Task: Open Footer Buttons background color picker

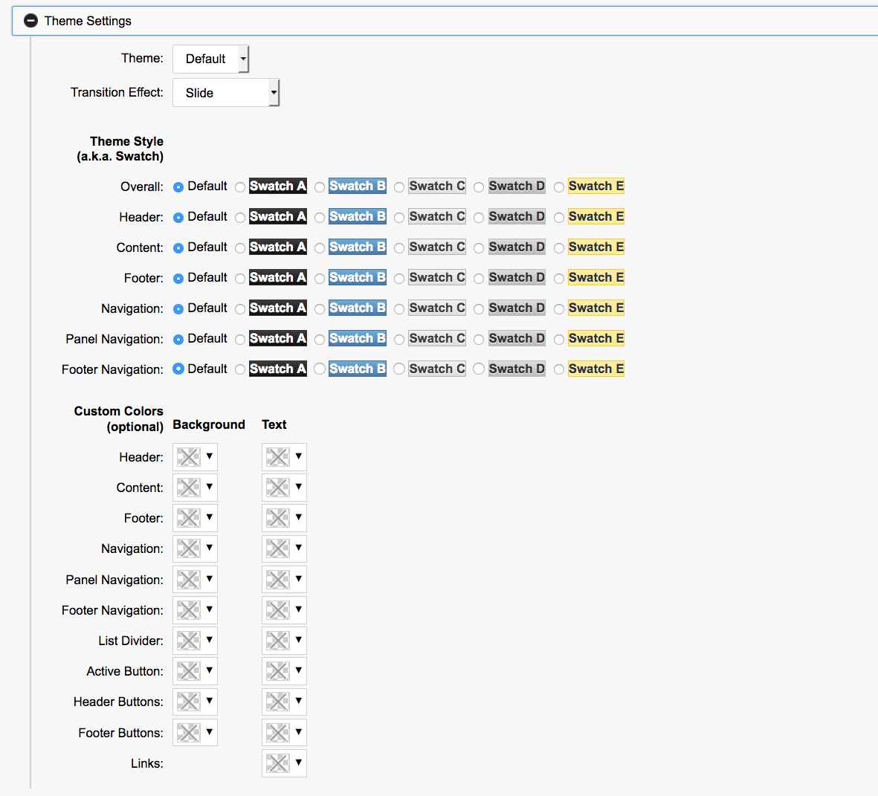Action: (195, 733)
